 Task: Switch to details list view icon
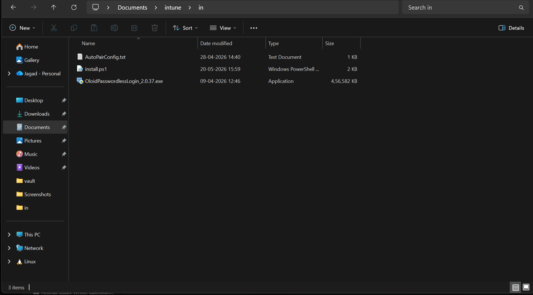coord(515,287)
